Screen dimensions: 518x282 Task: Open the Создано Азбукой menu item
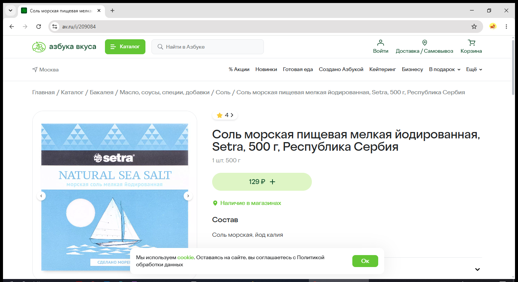[x=341, y=70]
